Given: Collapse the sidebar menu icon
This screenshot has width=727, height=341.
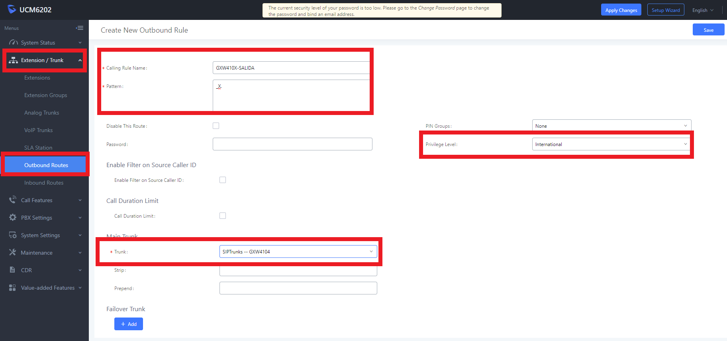Looking at the screenshot, I should (x=80, y=28).
